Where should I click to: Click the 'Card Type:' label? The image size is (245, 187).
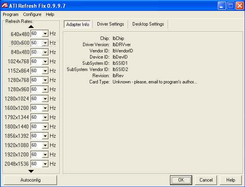(99, 82)
